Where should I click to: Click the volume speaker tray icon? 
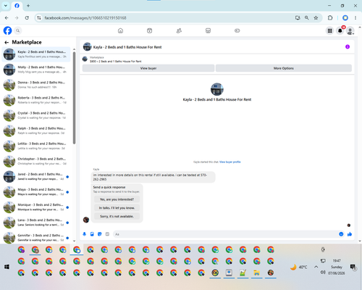click(x=323, y=273)
